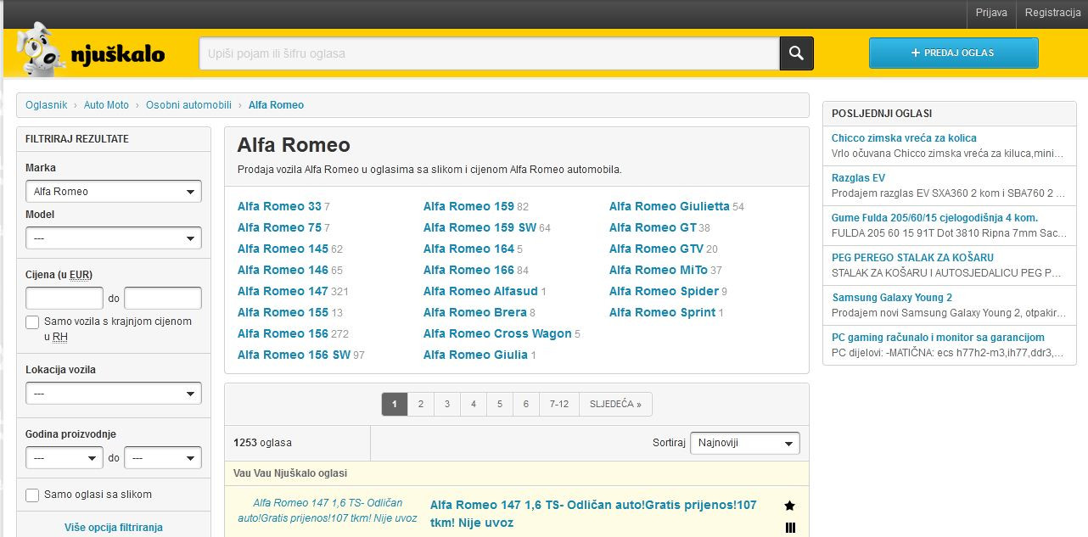Image resolution: width=1088 pixels, height=537 pixels.
Task: Open the Alfa Romeo 145 model link
Action: [x=283, y=249]
